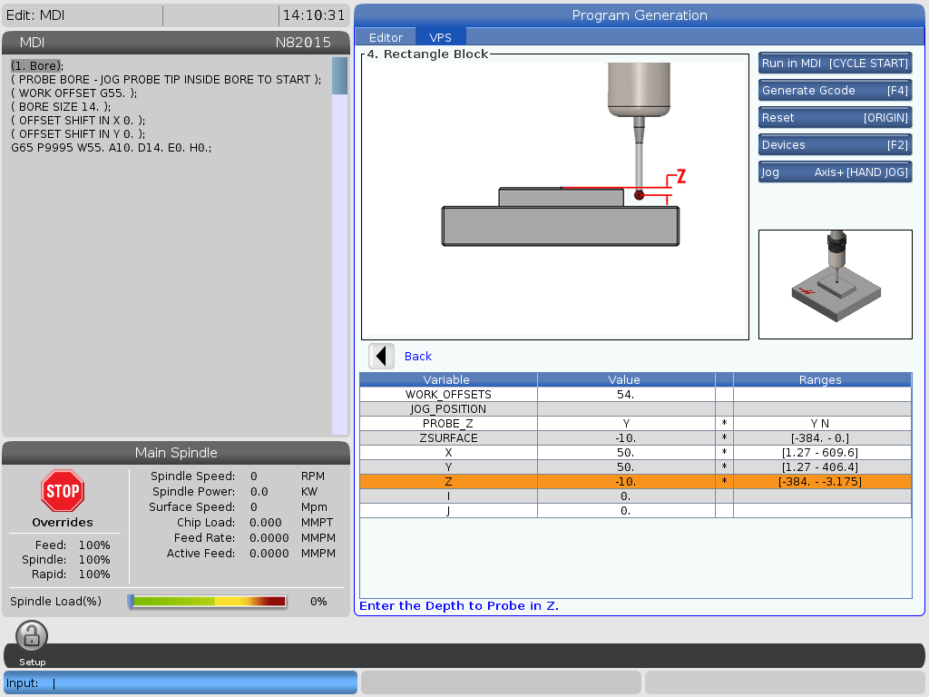
Task: Click the PROBE BORE comment line
Action: tap(166, 80)
